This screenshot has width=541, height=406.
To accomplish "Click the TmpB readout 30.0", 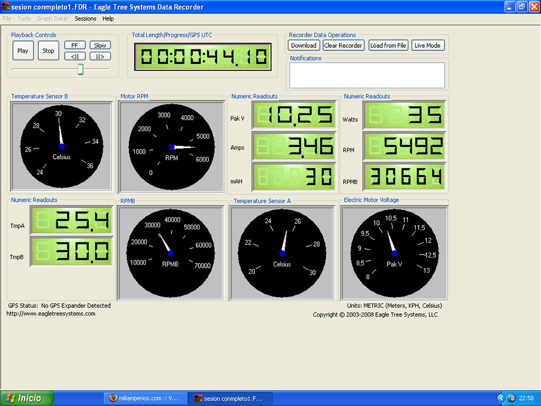I will point(72,251).
